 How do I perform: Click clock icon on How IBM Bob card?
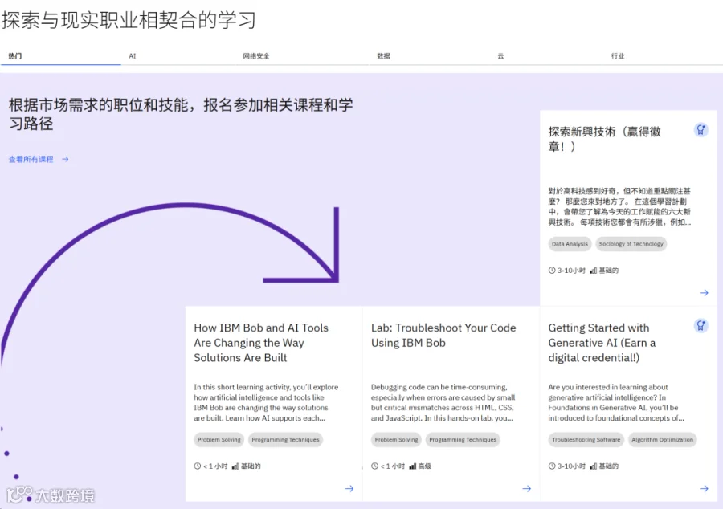point(198,466)
